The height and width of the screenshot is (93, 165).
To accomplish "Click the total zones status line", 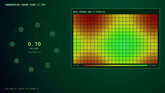I will pyautogui.click(x=22, y=89).
